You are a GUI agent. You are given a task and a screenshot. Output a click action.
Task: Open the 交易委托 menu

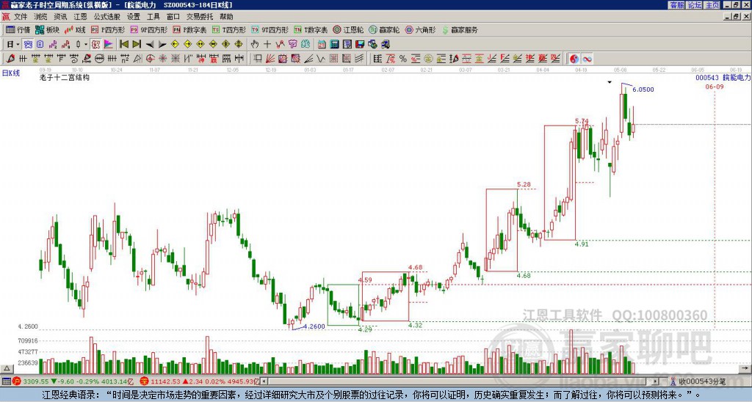click(x=200, y=17)
